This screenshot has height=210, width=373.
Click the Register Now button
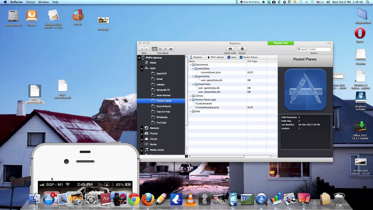click(281, 43)
